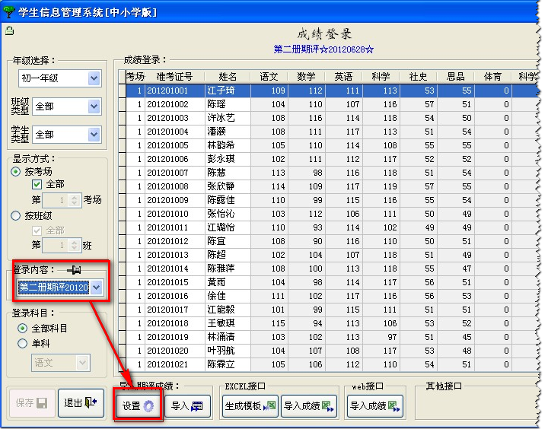Click the 姓名 column header
Image resolution: width=548 pixels, height=429 pixels.
pyautogui.click(x=228, y=77)
